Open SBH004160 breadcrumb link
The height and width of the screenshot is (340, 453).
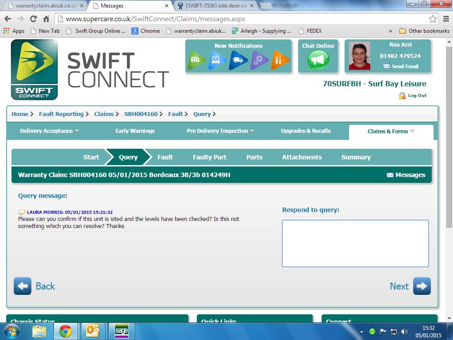(141, 114)
